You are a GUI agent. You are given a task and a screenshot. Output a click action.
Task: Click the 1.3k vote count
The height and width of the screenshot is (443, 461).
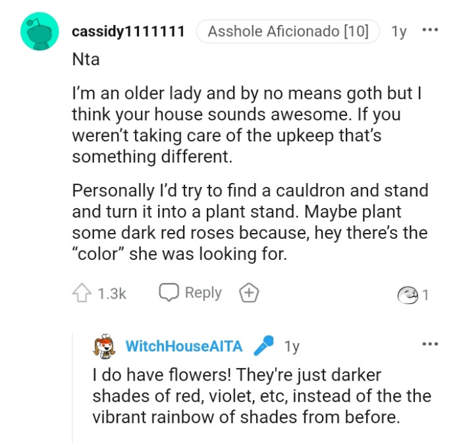click(111, 294)
